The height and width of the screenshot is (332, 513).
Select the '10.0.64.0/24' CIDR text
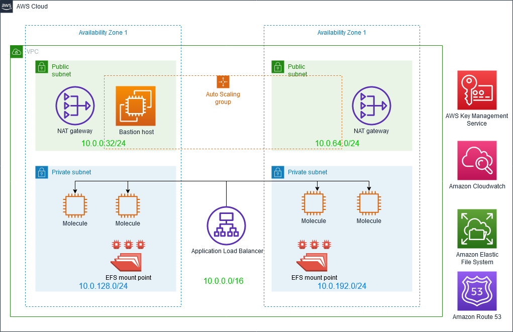[x=337, y=143]
